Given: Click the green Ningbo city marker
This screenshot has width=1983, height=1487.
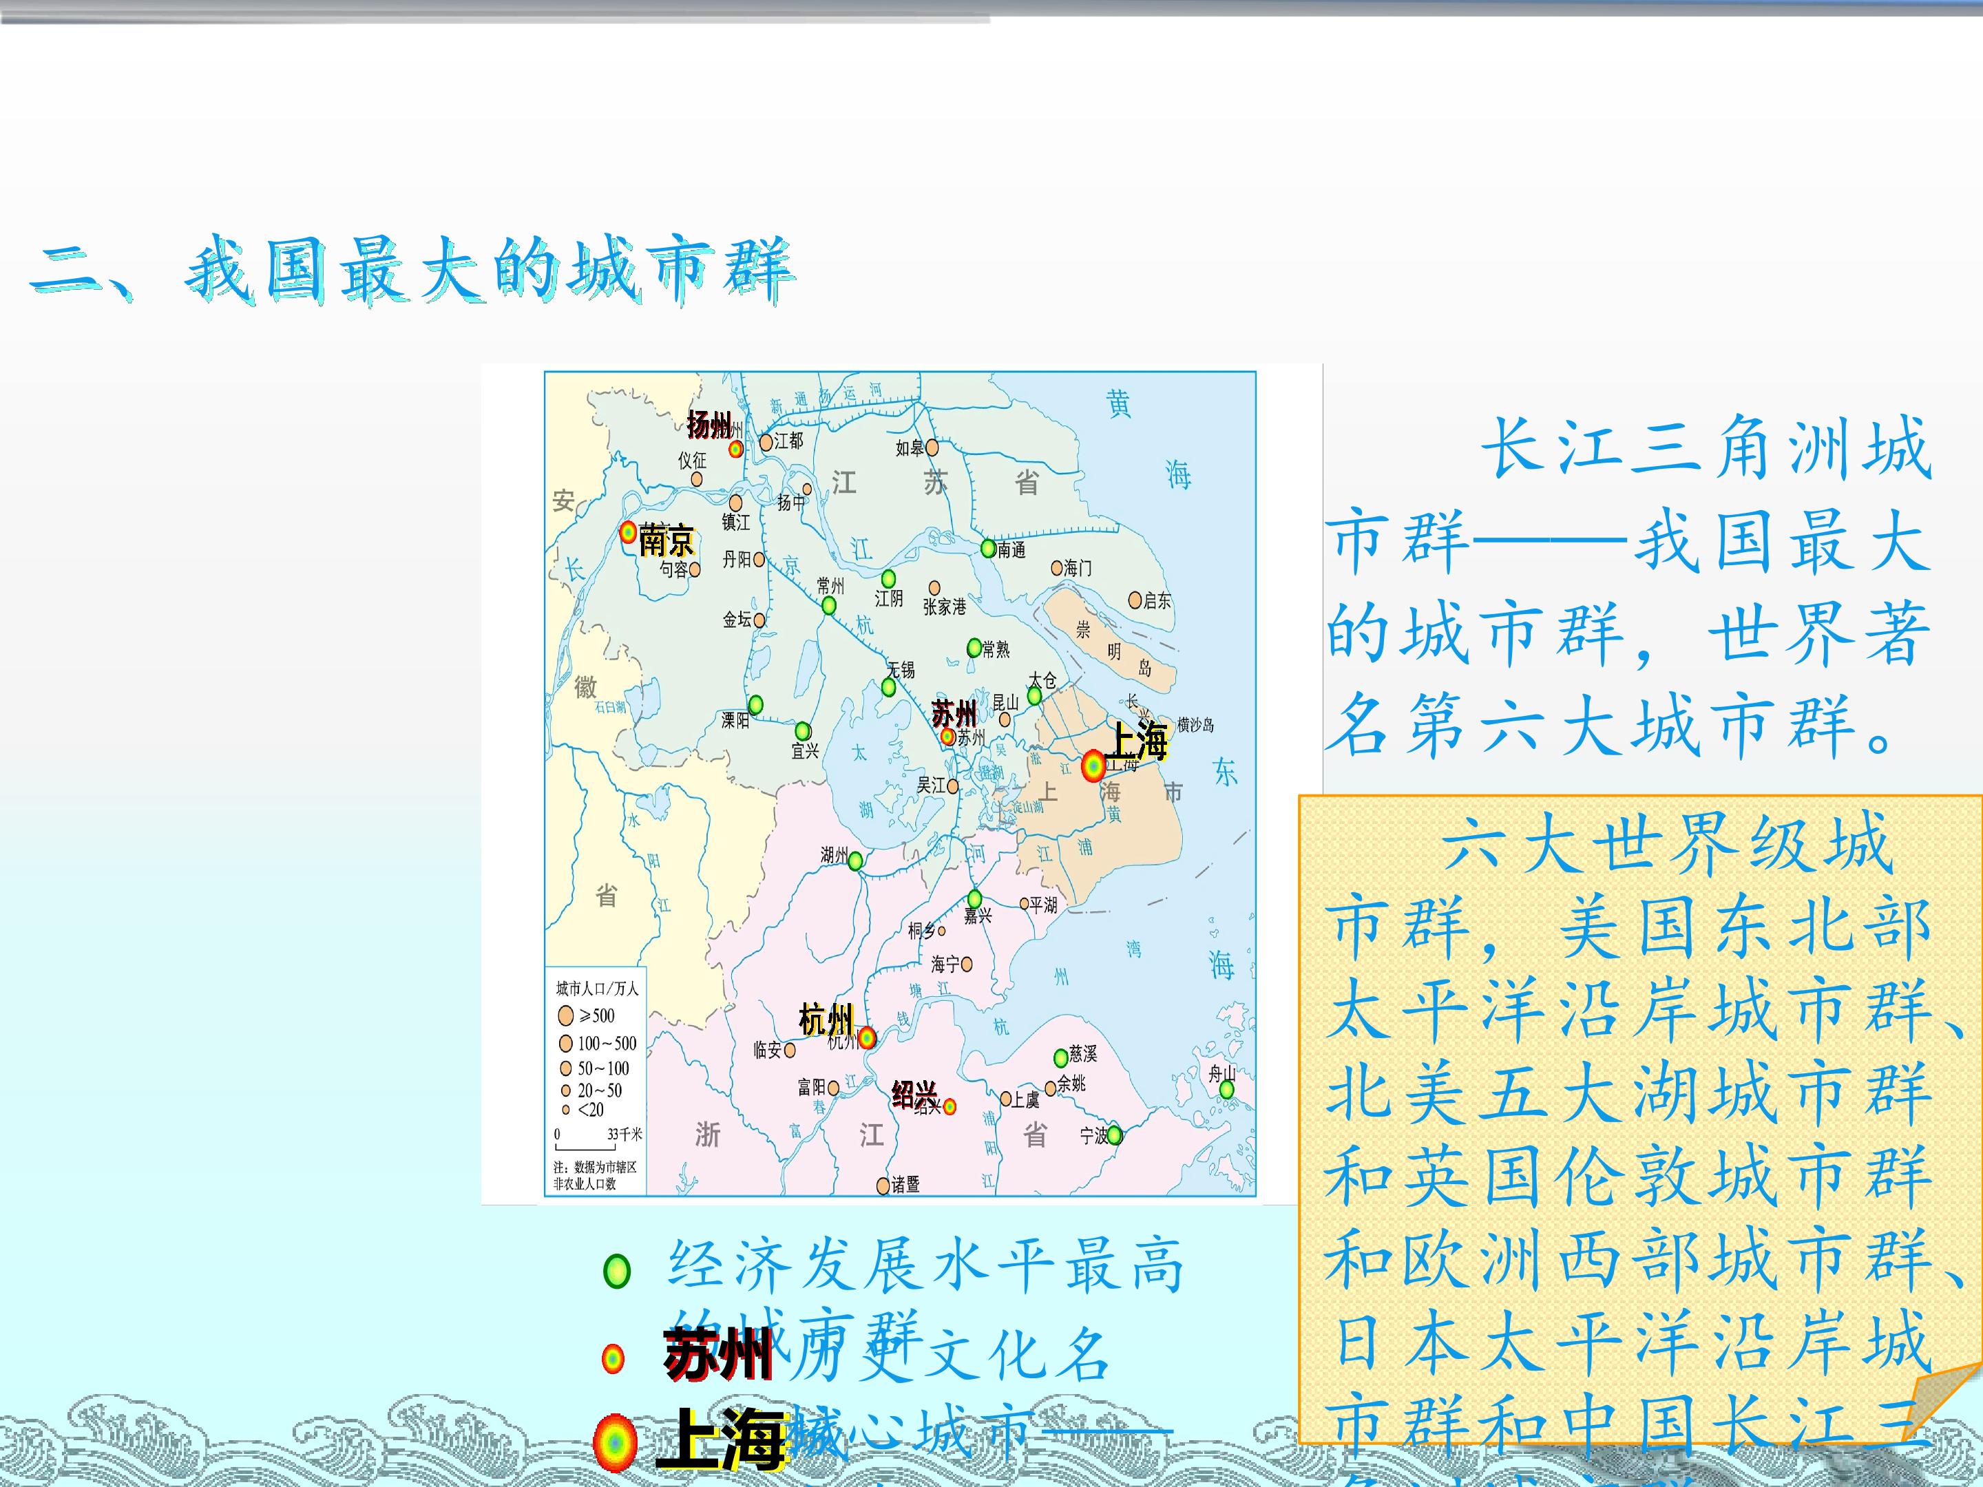Looking at the screenshot, I should coord(1114,1135).
